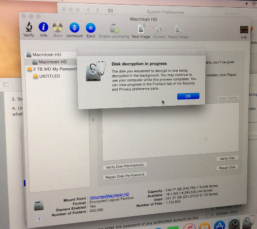Screen dimensions: 257x229
Task: Click the hard drive icon beside volume details
Action: coord(39,206)
